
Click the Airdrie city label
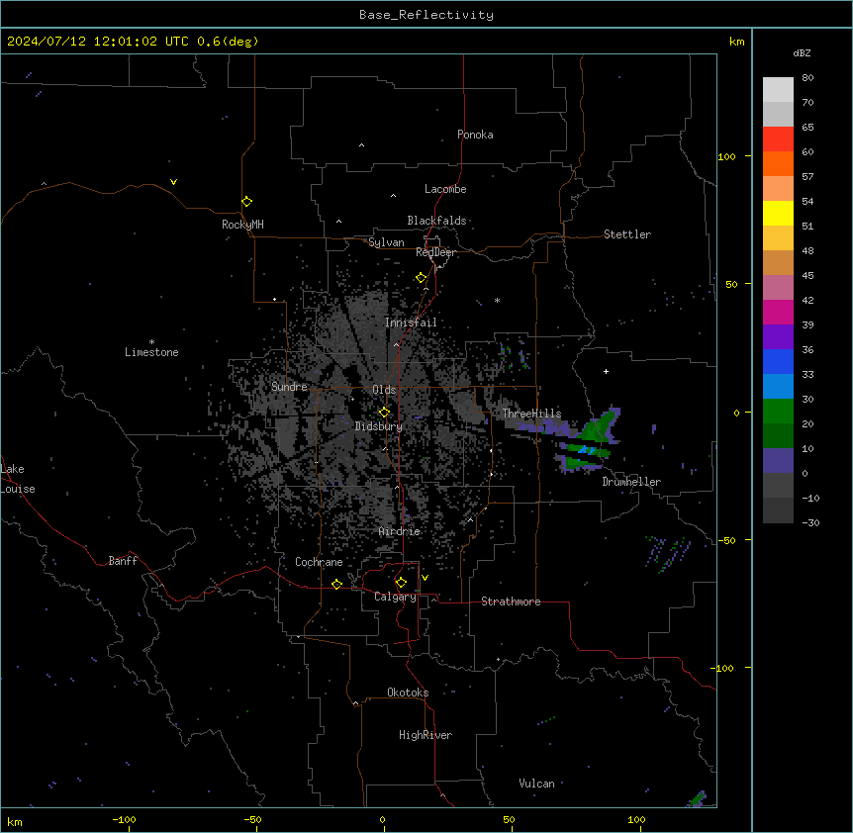pyautogui.click(x=400, y=531)
